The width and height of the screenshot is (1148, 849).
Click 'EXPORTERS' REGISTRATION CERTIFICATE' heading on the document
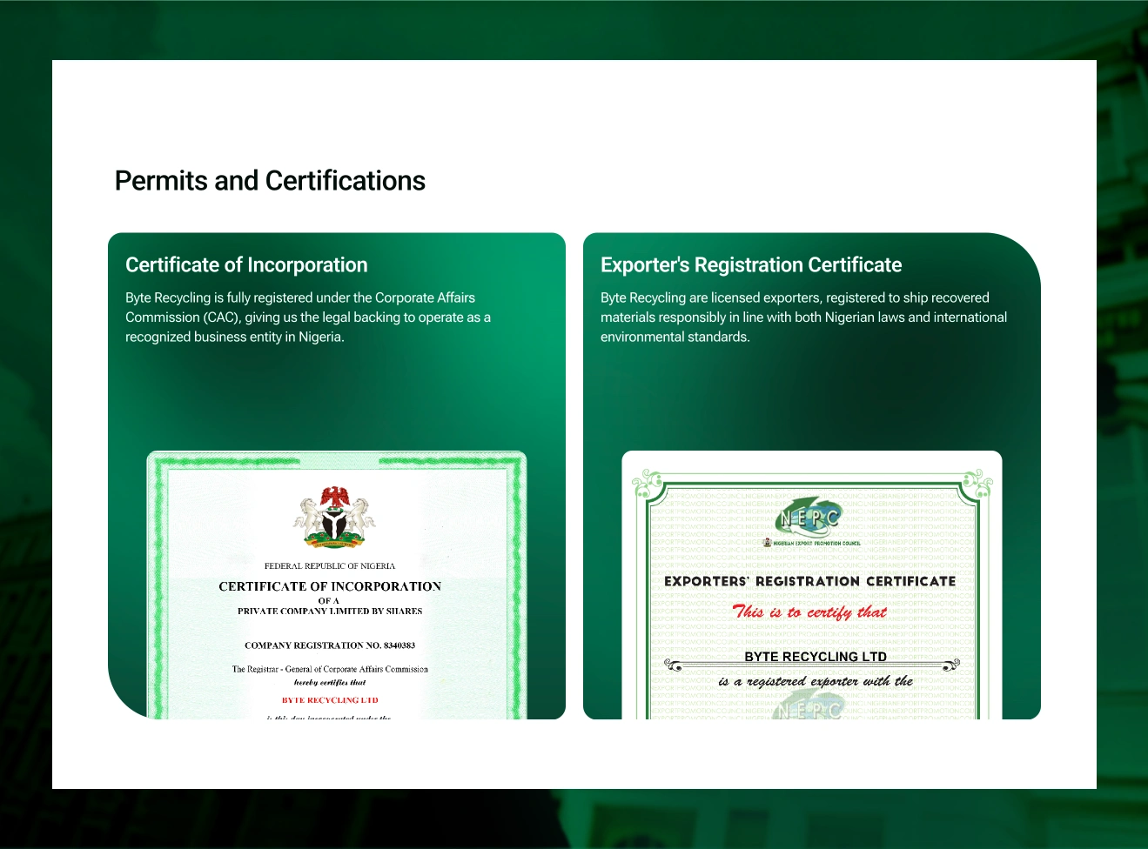click(x=810, y=581)
